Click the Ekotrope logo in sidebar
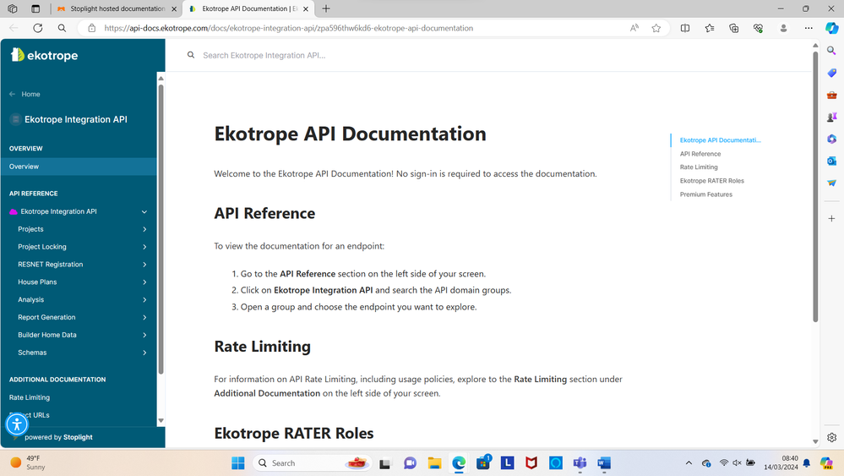The image size is (844, 476). click(x=44, y=55)
